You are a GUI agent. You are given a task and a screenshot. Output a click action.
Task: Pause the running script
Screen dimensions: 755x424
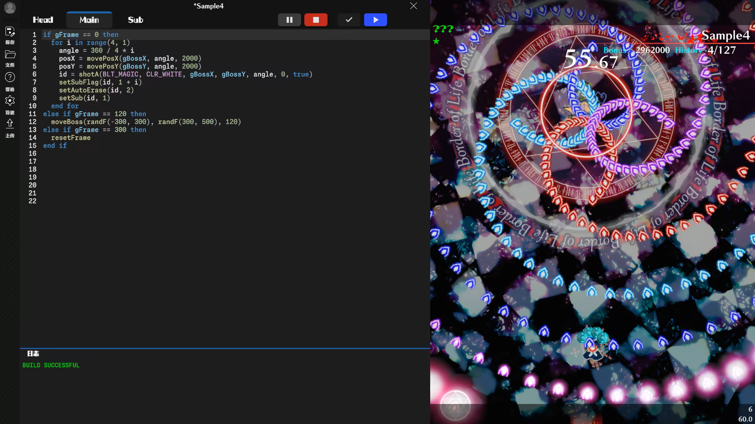289,20
